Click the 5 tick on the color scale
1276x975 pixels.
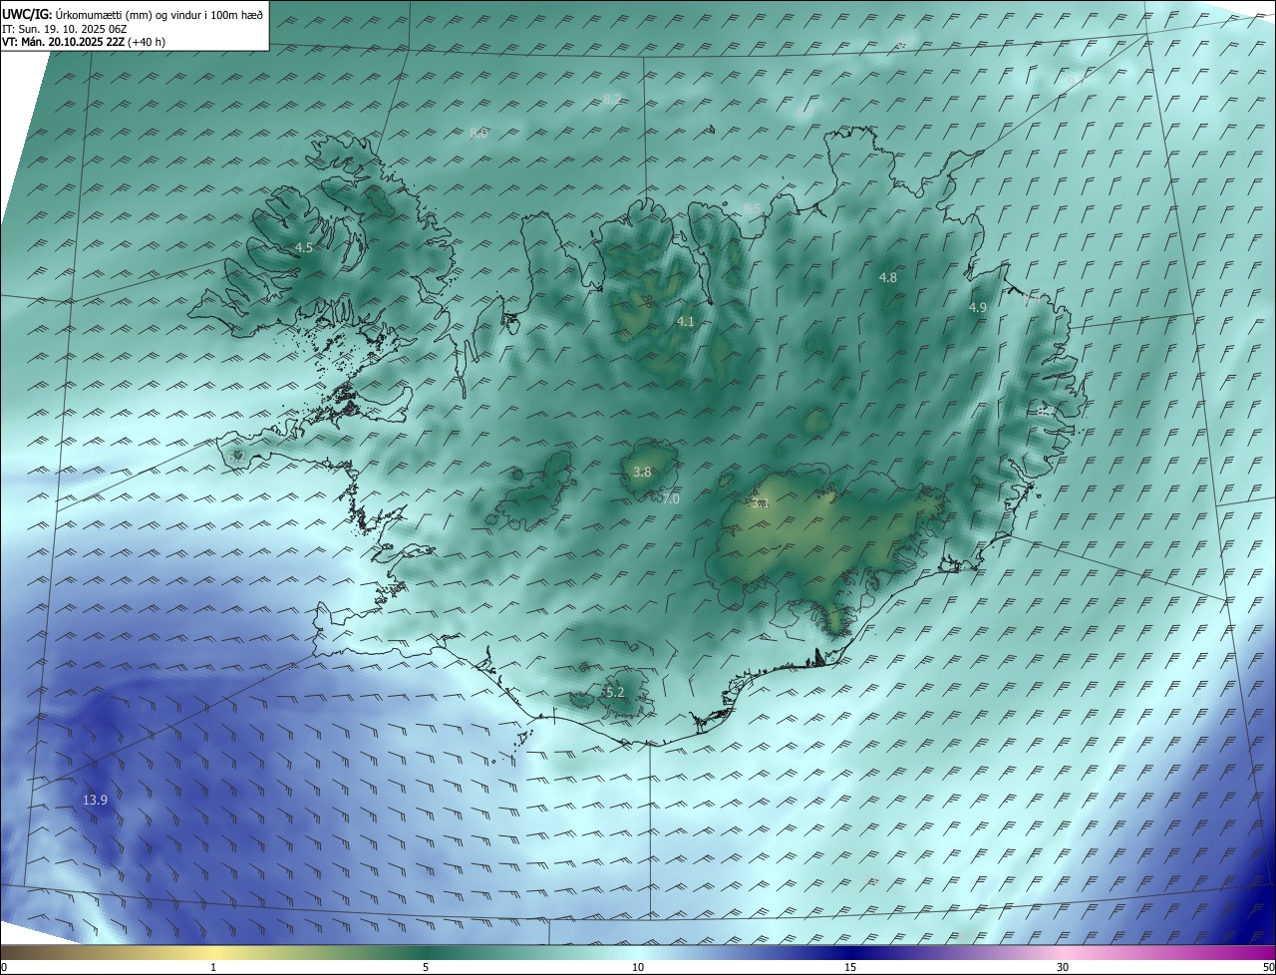tap(426, 967)
